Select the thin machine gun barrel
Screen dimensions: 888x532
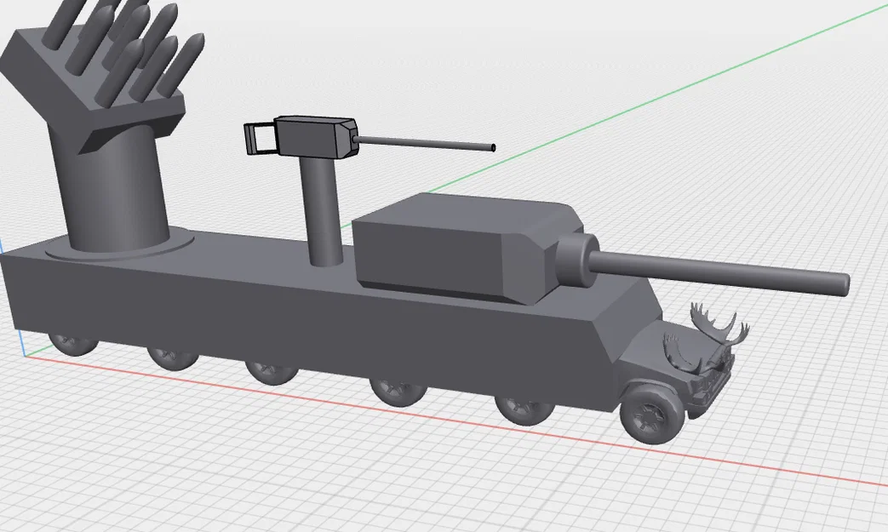point(425,143)
